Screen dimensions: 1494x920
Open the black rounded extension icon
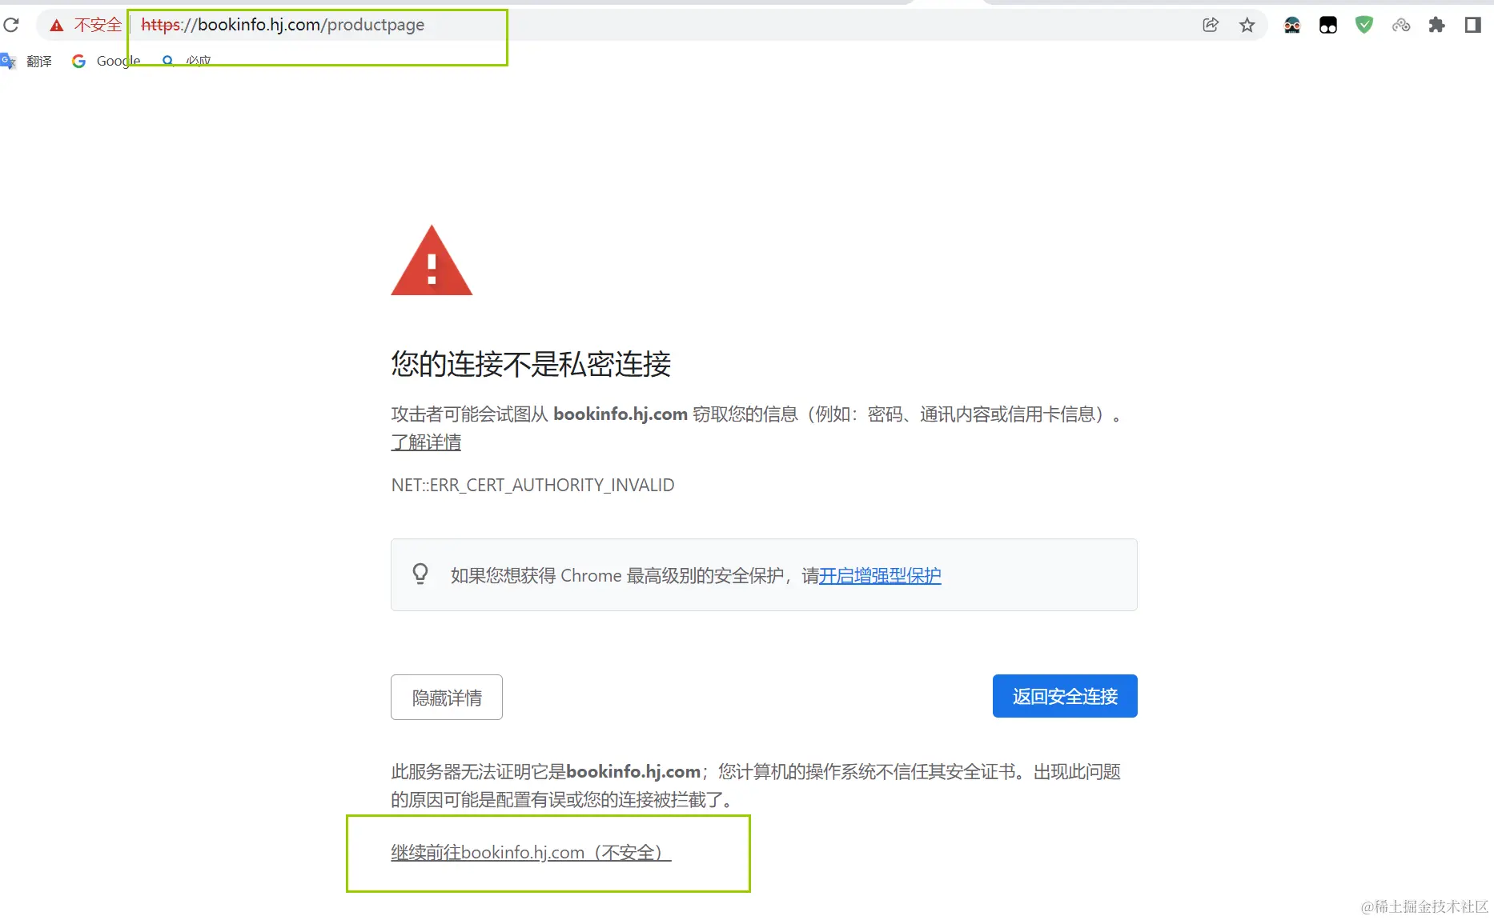click(1328, 25)
